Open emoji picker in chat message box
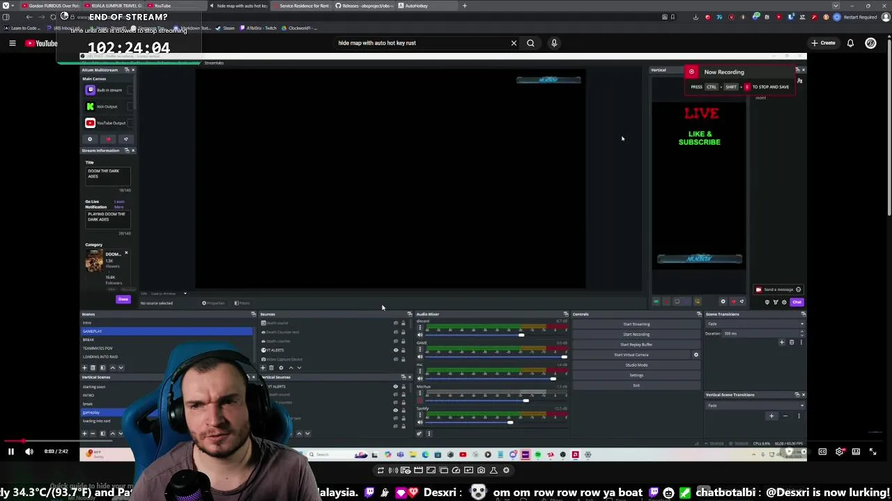The height and width of the screenshot is (501, 892). pyautogui.click(x=798, y=289)
